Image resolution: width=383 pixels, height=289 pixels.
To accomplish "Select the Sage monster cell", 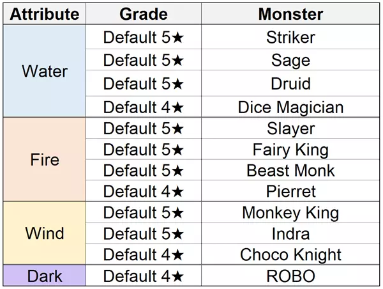I will coord(290,61).
